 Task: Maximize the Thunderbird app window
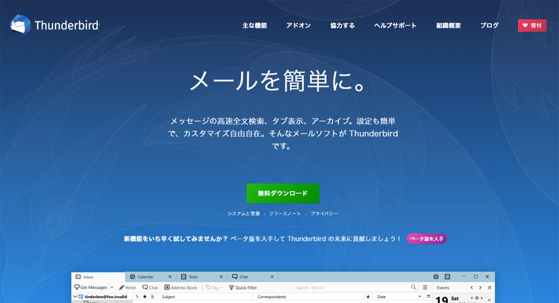coord(476,277)
